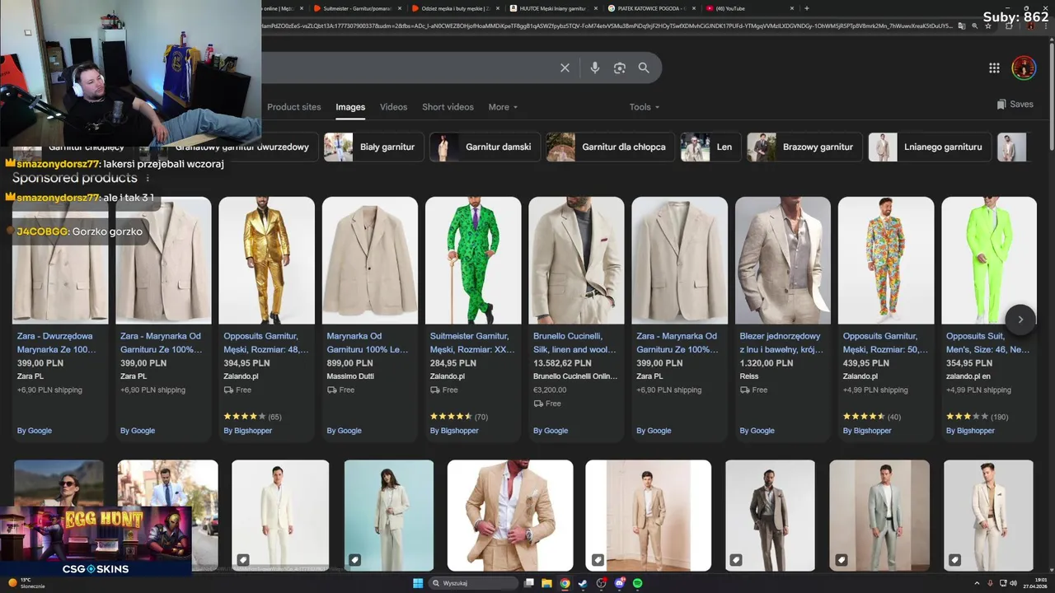Open gold Opposuits suit product image
Screen dimensions: 1055x593
click(266, 260)
